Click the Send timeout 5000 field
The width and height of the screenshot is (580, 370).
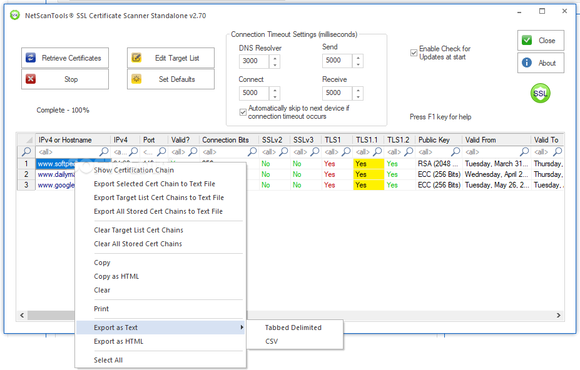[x=338, y=61]
